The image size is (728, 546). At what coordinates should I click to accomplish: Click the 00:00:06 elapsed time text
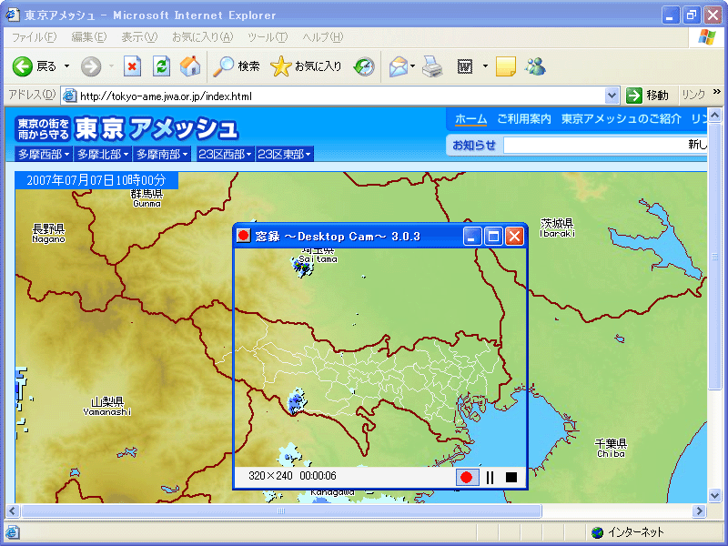(x=318, y=476)
